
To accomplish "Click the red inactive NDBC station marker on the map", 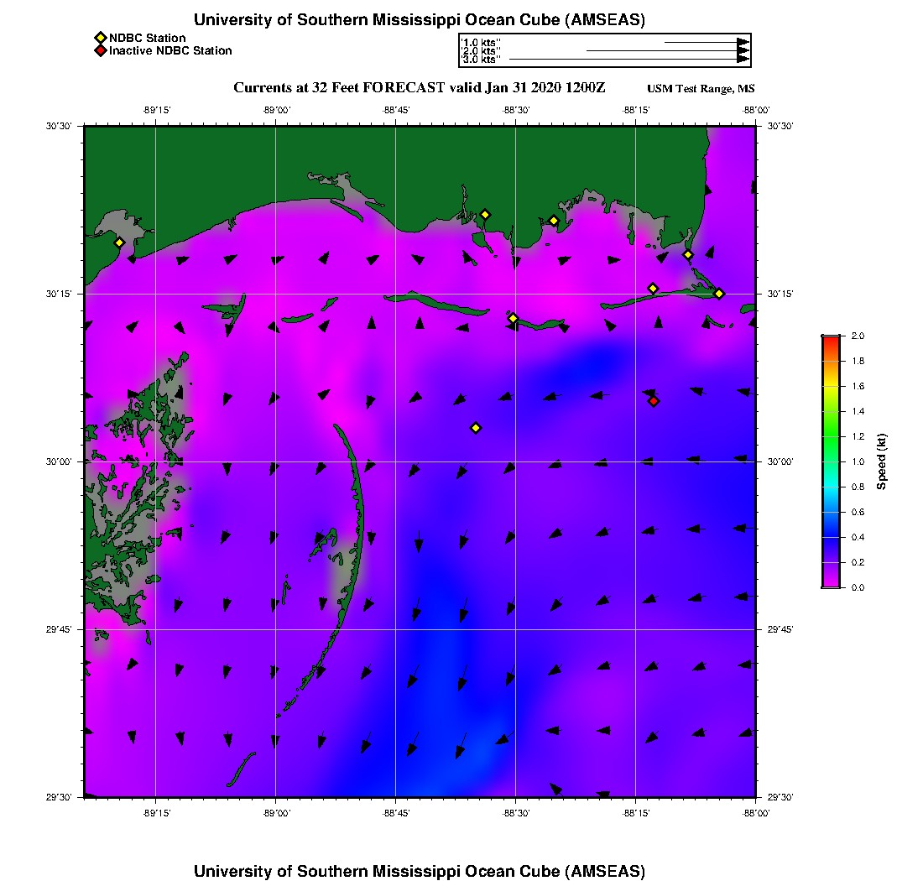I will click(654, 401).
